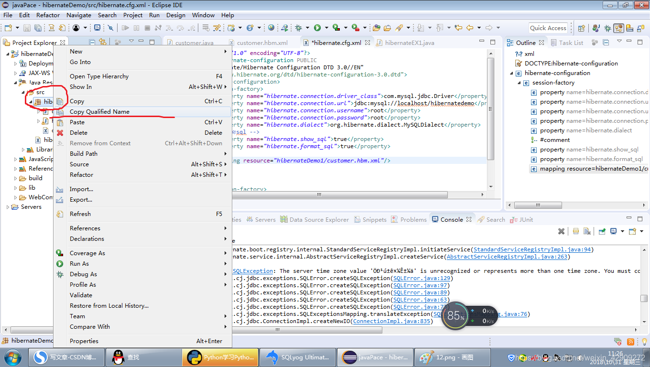Expand the Servers tree node
Image resolution: width=650 pixels, height=367 pixels.
tap(8, 207)
